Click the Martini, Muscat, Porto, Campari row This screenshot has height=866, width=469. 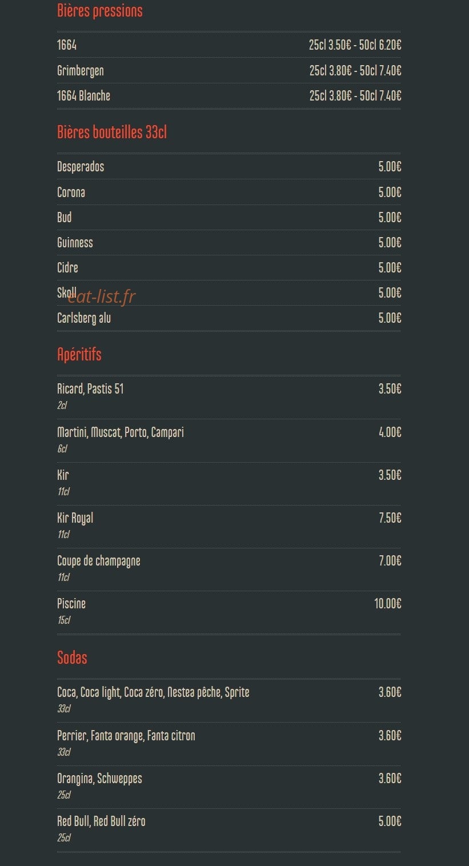click(x=229, y=440)
